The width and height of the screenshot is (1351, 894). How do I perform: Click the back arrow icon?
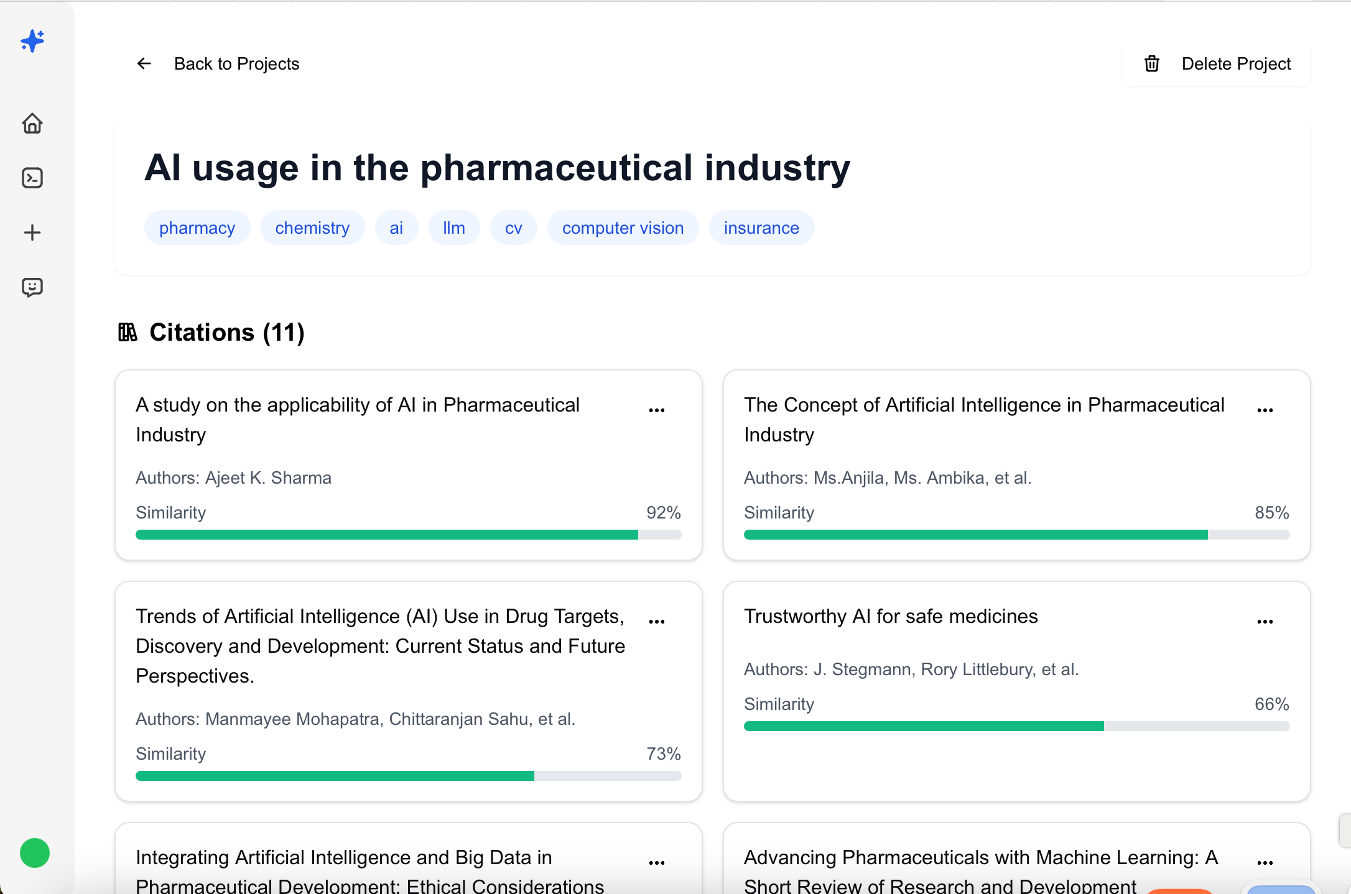pos(144,63)
